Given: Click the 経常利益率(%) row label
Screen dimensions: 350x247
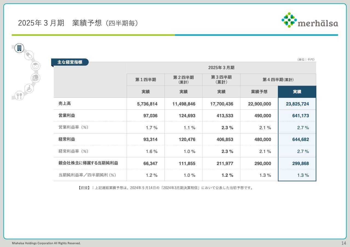Looking at the screenshot, I should [73, 151].
